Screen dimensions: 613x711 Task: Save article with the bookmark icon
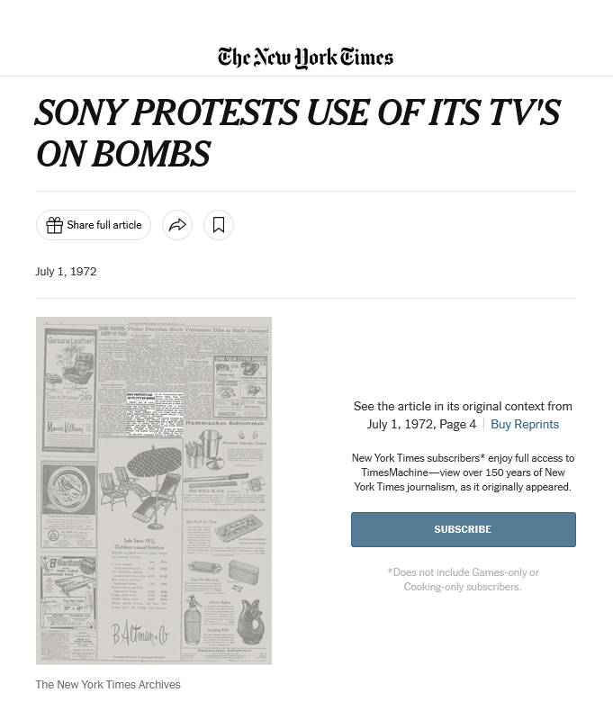pyautogui.click(x=219, y=225)
